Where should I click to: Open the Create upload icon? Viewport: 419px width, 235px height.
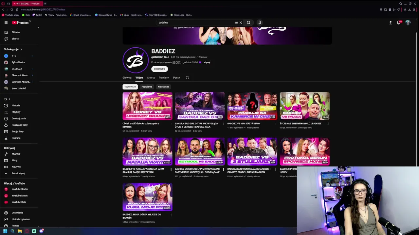pyautogui.click(x=391, y=23)
